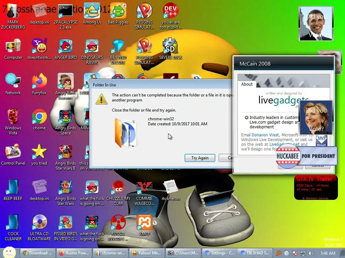Image resolution: width=345 pixels, height=258 pixels.
Task: Click the GTA:IV Trailer countdown gadget
Action: [316, 187]
